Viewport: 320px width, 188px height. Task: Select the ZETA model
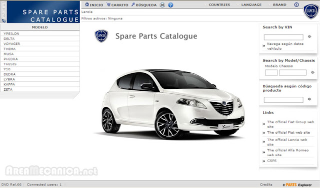(40, 90)
